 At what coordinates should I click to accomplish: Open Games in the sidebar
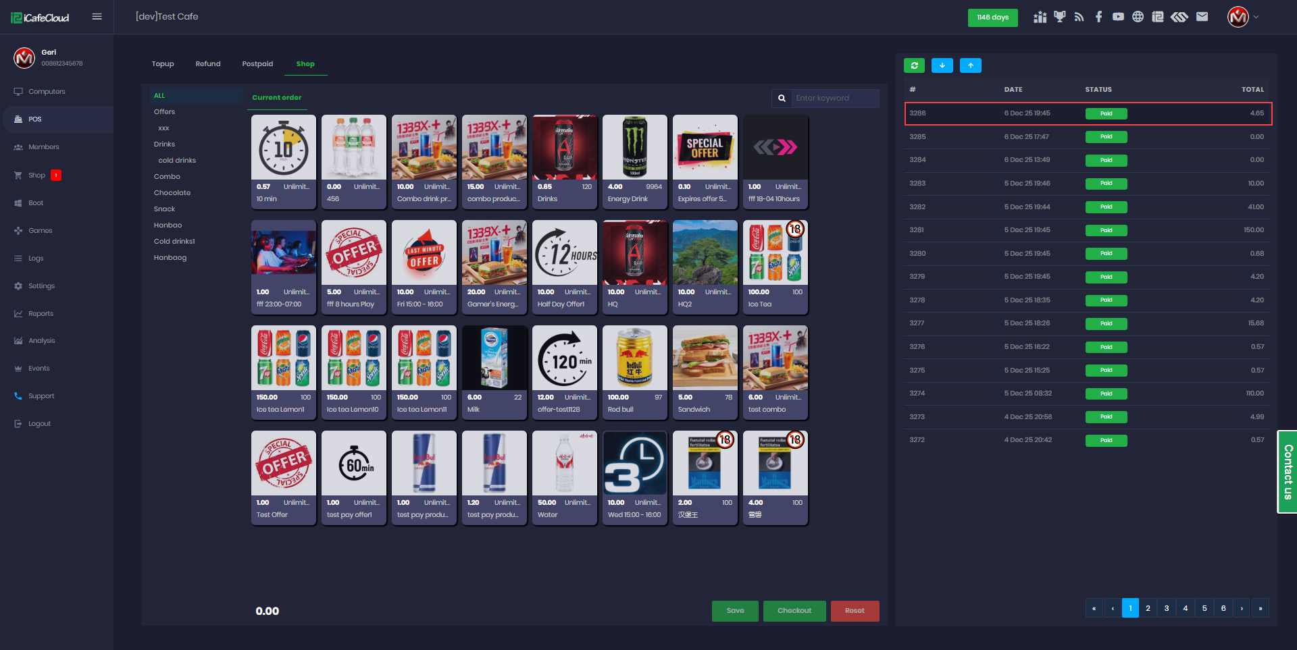pyautogui.click(x=40, y=231)
